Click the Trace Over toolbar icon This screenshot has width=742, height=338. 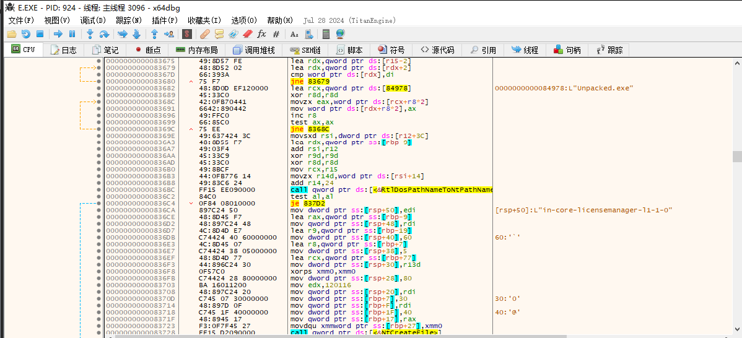tap(136, 34)
